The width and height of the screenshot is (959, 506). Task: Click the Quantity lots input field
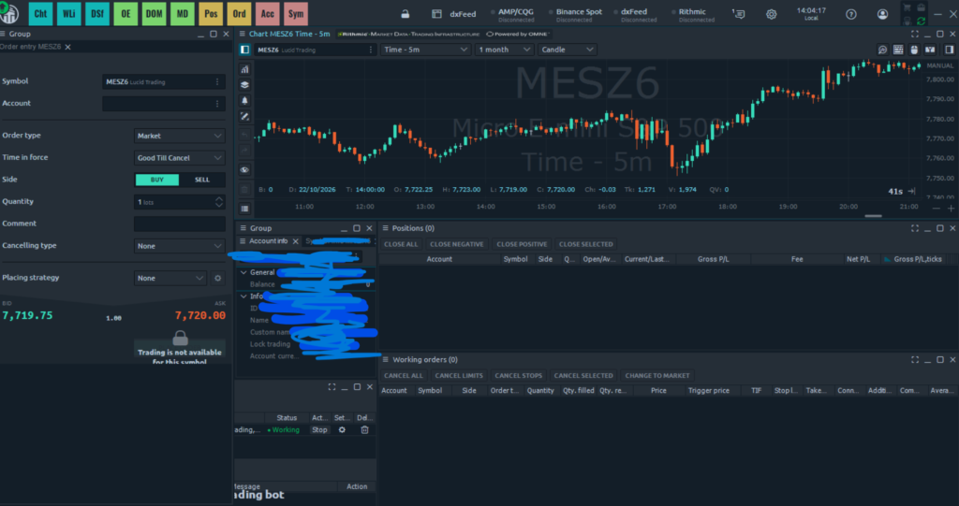coord(173,202)
